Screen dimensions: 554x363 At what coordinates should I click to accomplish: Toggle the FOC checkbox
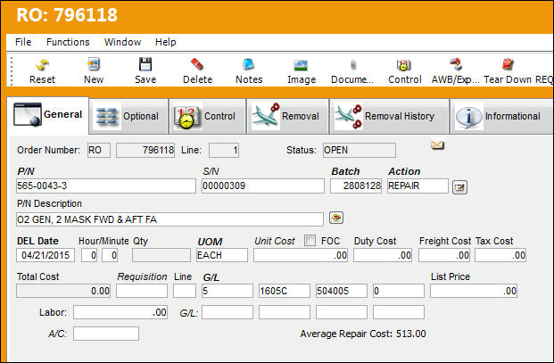[x=310, y=241]
